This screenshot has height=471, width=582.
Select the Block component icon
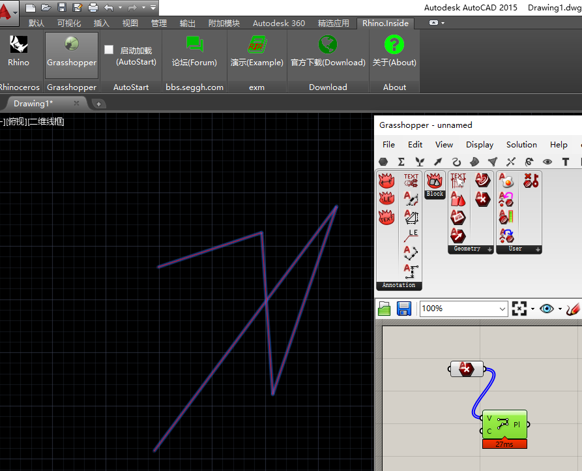click(x=435, y=181)
